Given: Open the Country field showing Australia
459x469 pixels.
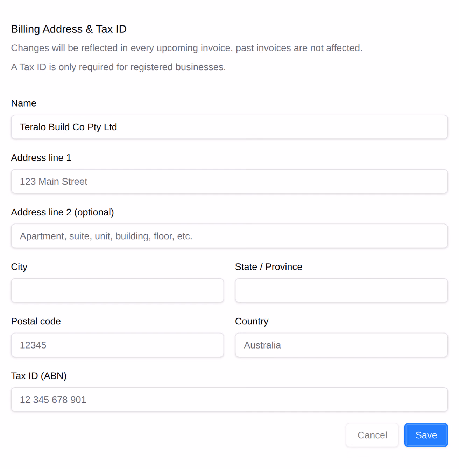Looking at the screenshot, I should (341, 345).
